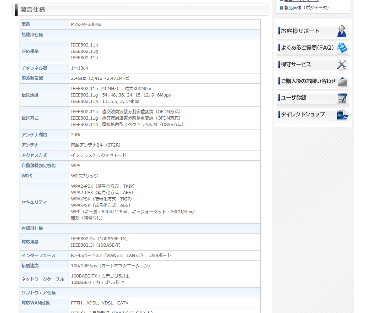Click the 最大300Mbps transmission speed line

[x=112, y=89]
